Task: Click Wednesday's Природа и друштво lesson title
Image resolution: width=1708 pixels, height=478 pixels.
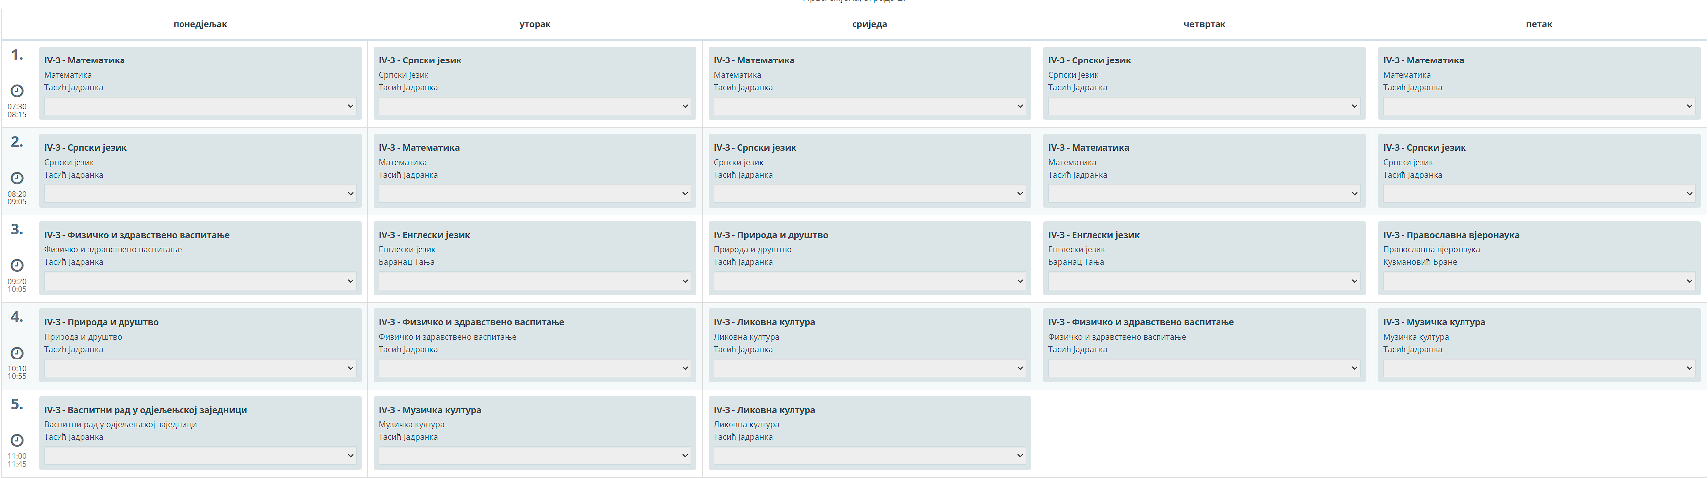Action: point(771,235)
